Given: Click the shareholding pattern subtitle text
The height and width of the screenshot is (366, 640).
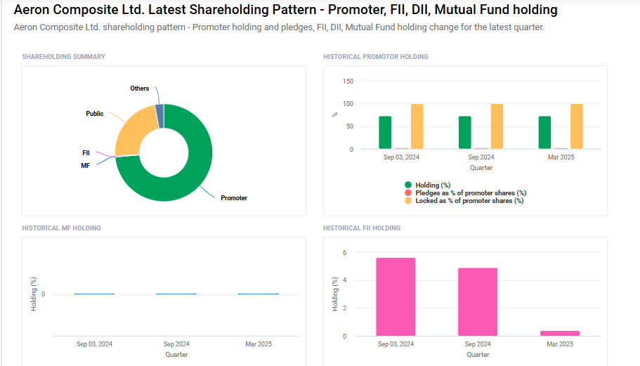Looking at the screenshot, I should tap(279, 27).
